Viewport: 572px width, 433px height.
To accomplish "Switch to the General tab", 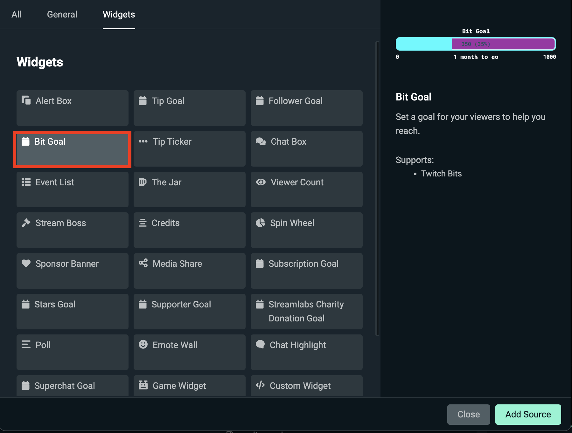I will [x=62, y=14].
